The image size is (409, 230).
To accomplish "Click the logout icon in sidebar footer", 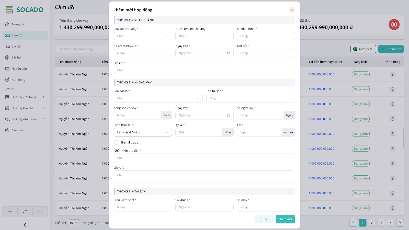I will click(40, 212).
